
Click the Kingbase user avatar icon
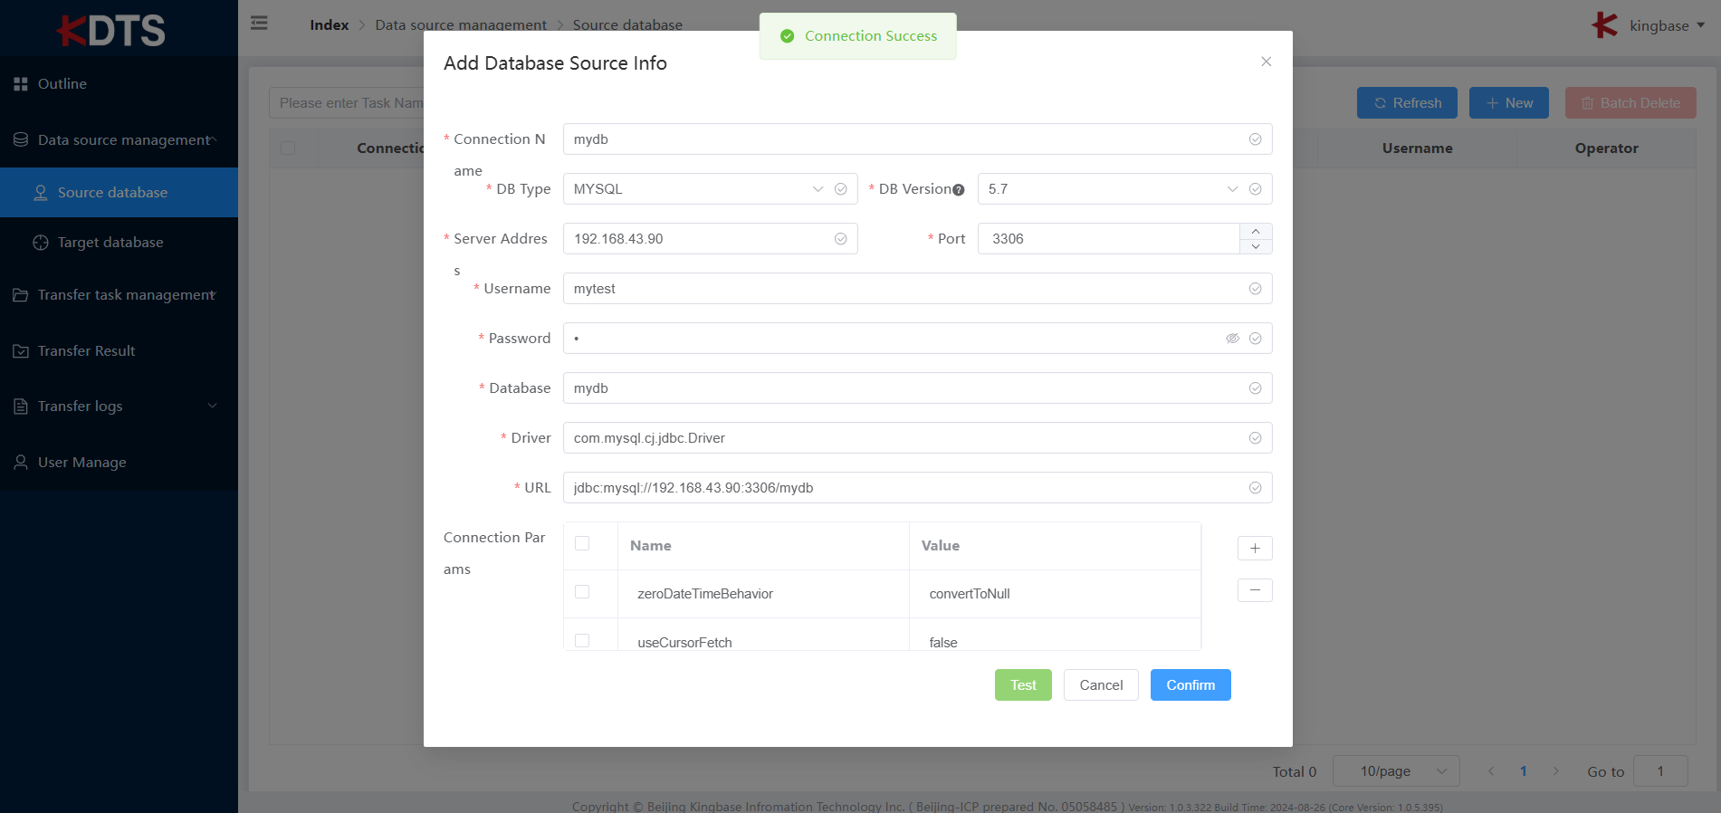tap(1604, 24)
